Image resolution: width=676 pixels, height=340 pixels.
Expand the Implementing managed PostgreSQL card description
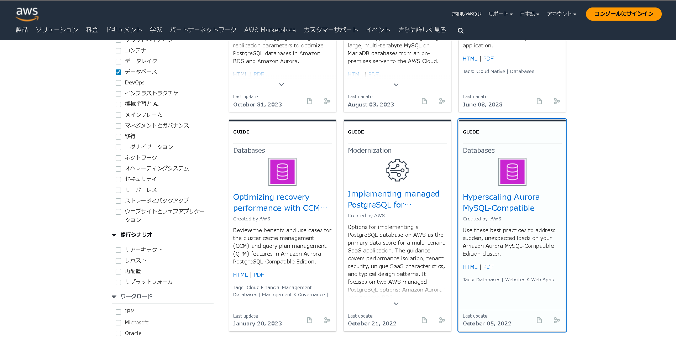[396, 304]
